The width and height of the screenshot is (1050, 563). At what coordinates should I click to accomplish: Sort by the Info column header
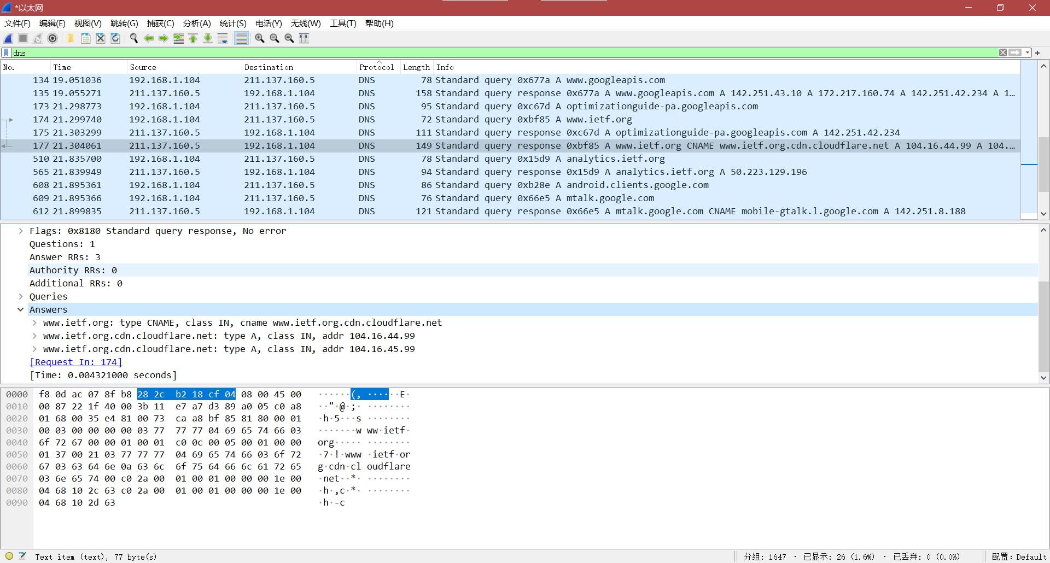tap(727, 67)
